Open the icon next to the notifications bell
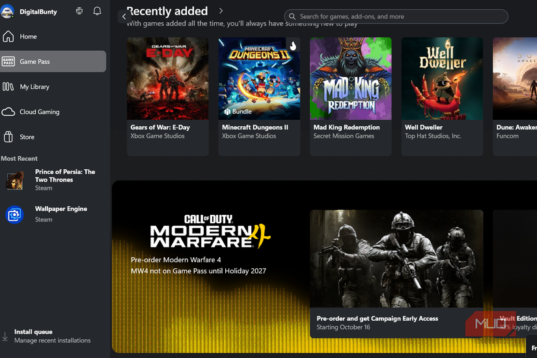 click(x=79, y=11)
